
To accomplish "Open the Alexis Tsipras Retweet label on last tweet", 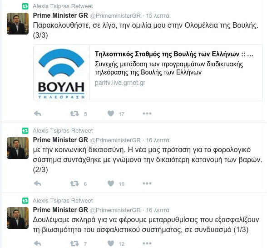I will tap(63, 201).
